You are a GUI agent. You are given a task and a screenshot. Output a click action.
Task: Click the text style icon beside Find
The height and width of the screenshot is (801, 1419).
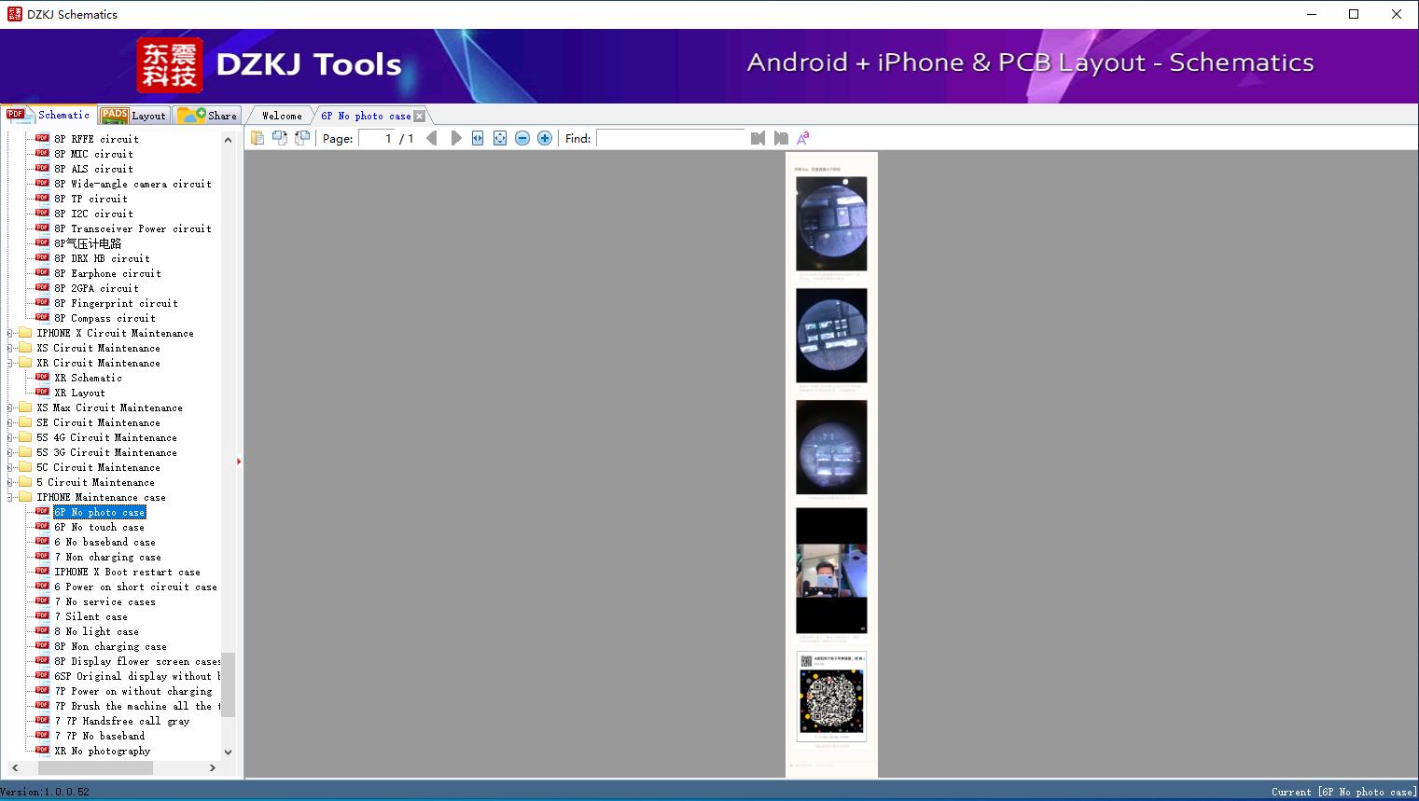[802, 138]
